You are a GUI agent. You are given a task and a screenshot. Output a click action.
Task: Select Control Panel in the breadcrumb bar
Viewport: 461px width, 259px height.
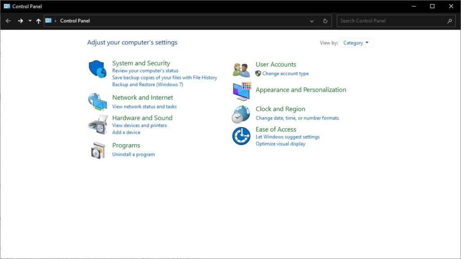(75, 21)
